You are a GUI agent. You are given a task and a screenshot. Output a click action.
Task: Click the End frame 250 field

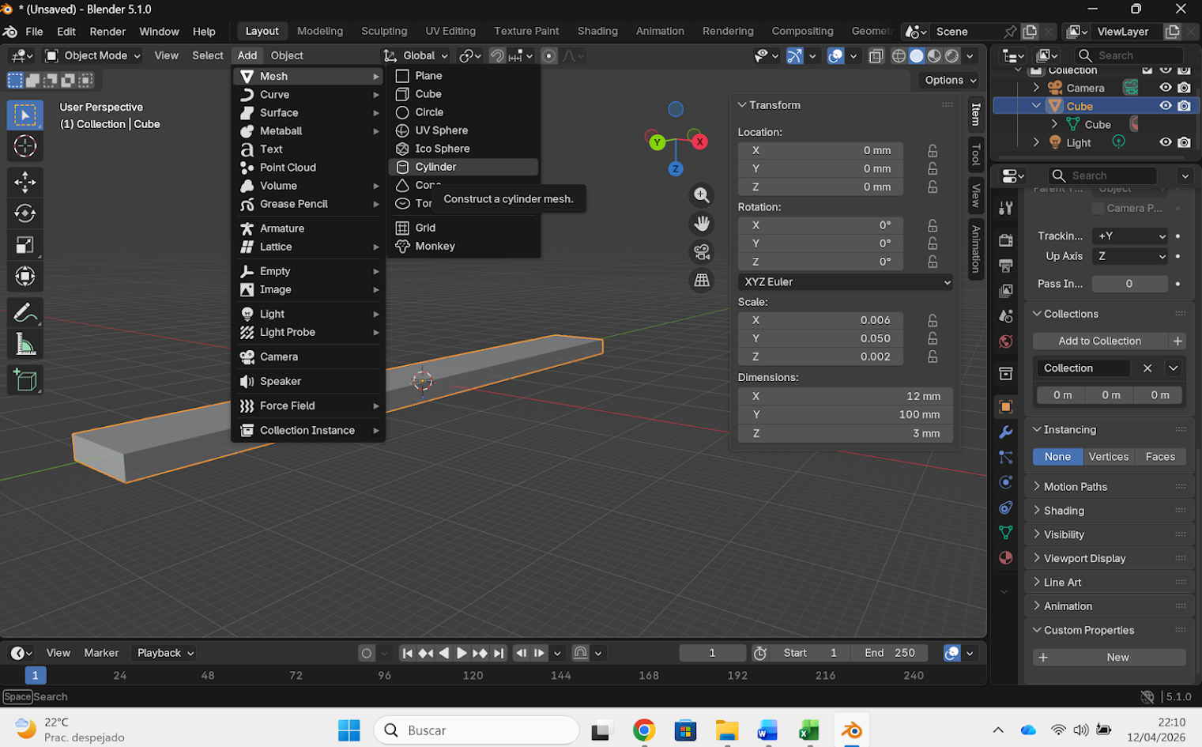coord(891,653)
